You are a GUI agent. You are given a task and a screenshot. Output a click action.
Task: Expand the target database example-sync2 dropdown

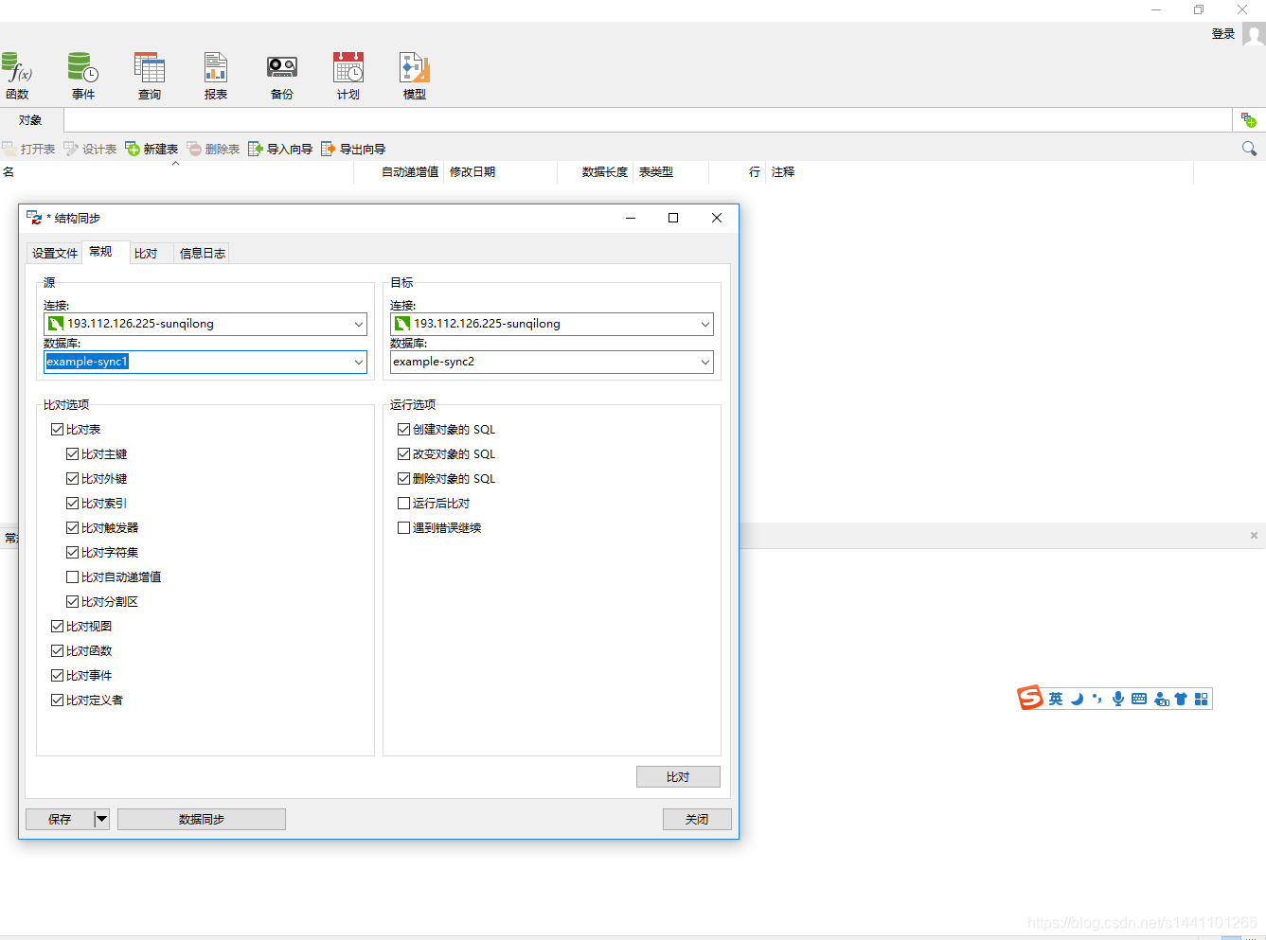point(705,362)
